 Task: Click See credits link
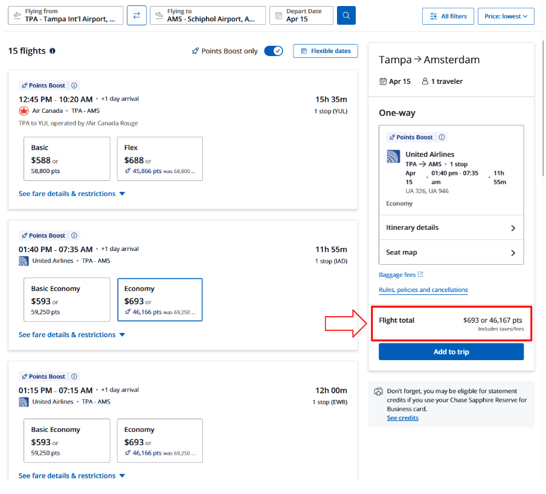[402, 418]
